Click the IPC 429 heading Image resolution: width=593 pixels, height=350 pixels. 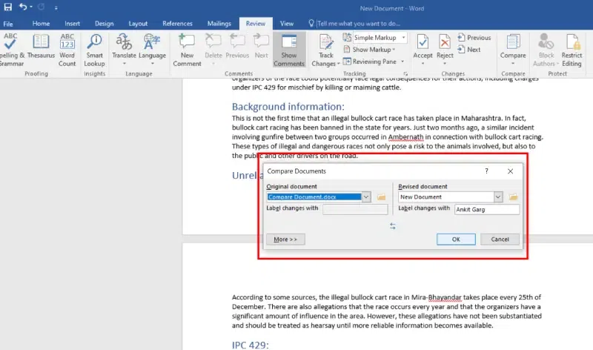pyautogui.click(x=250, y=345)
